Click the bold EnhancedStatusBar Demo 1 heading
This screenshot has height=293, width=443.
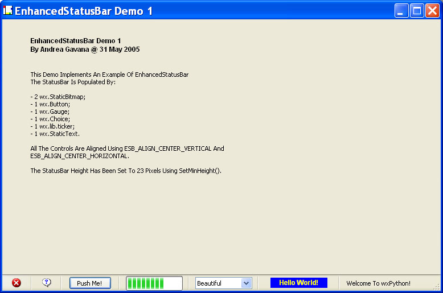click(75, 41)
